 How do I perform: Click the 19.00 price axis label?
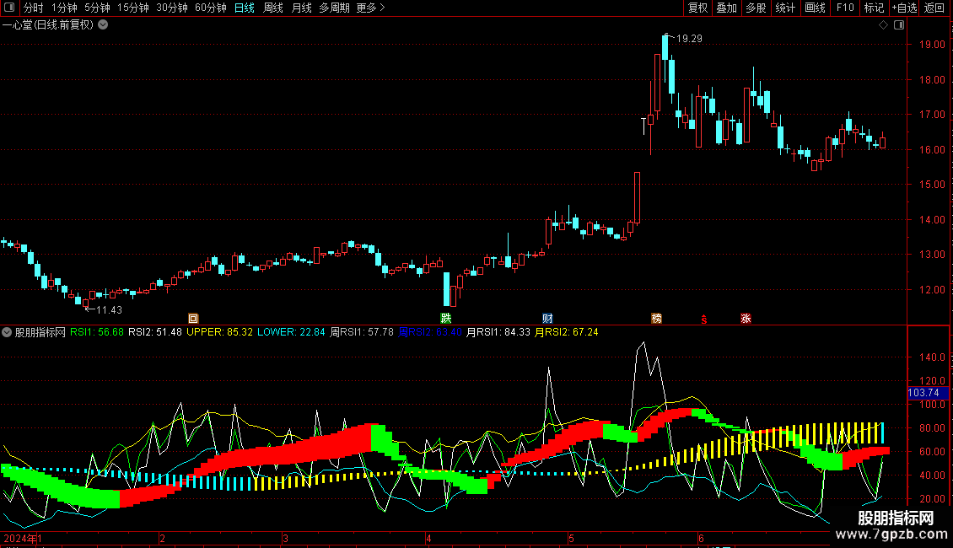(932, 45)
